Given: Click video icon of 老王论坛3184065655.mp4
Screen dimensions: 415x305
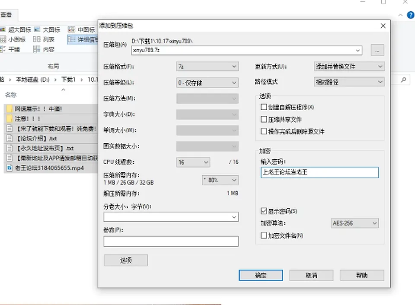Looking at the screenshot, I should (9, 168).
